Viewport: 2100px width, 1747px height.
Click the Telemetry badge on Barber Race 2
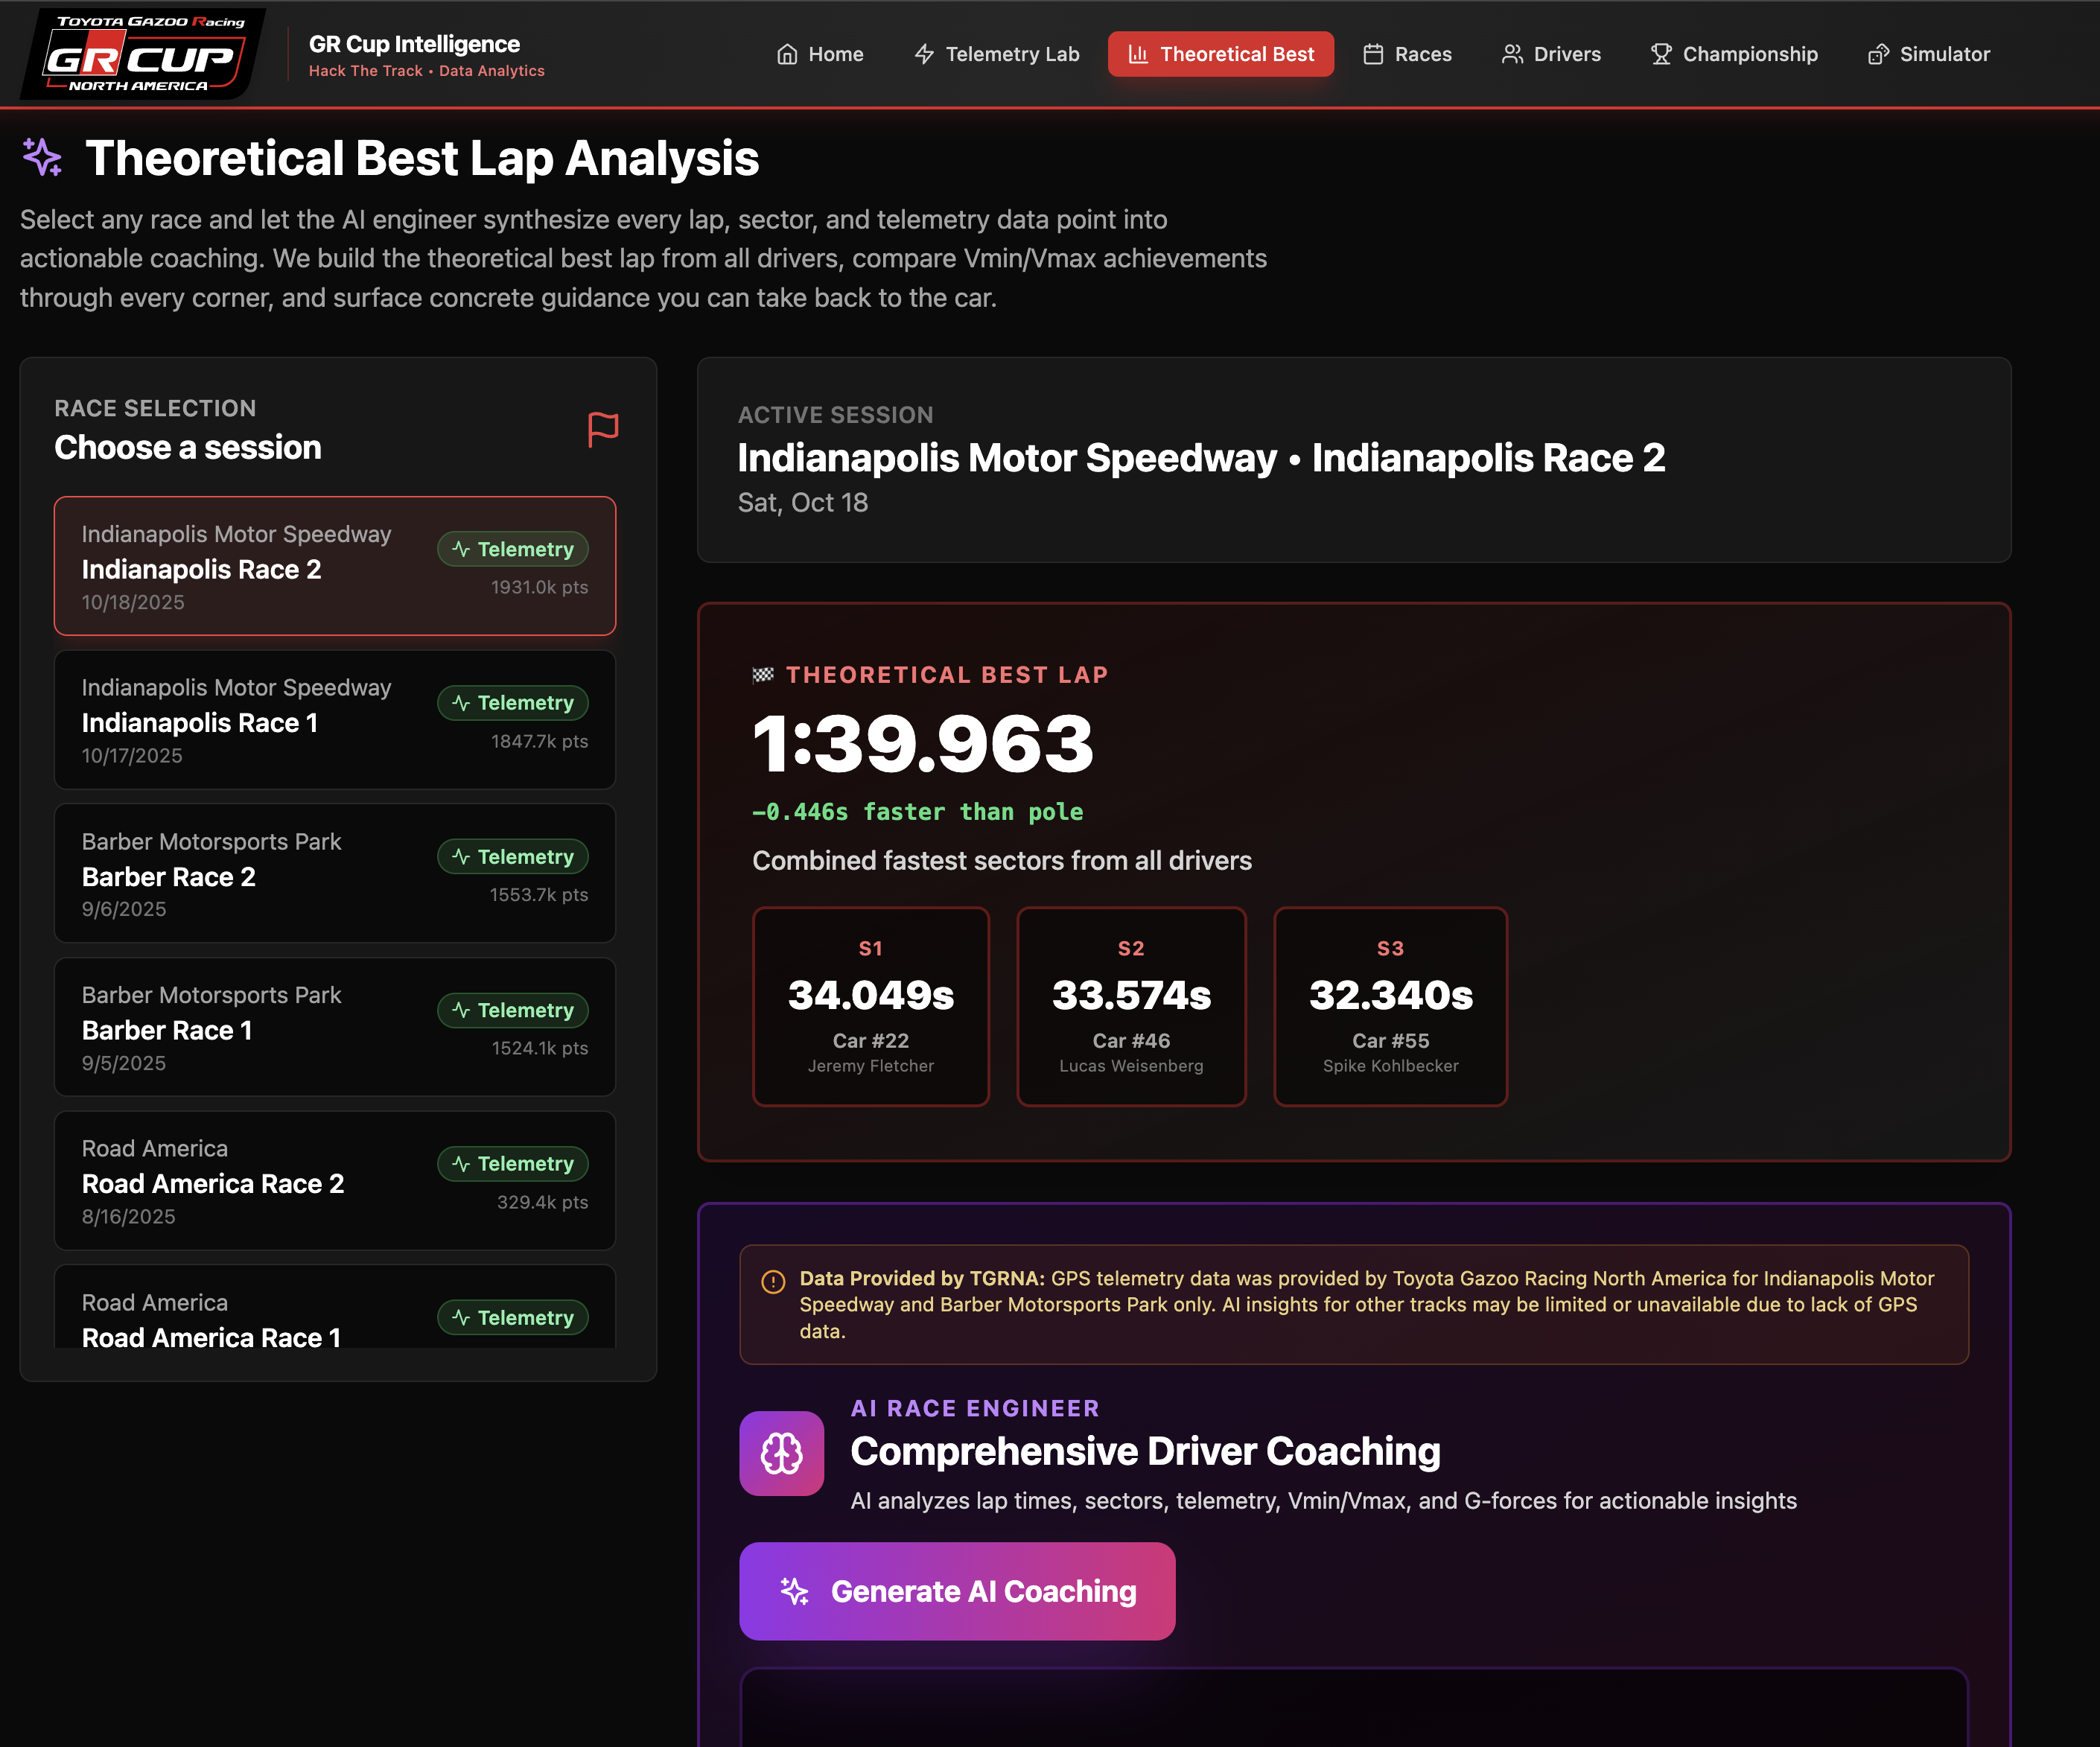pyautogui.click(x=513, y=857)
